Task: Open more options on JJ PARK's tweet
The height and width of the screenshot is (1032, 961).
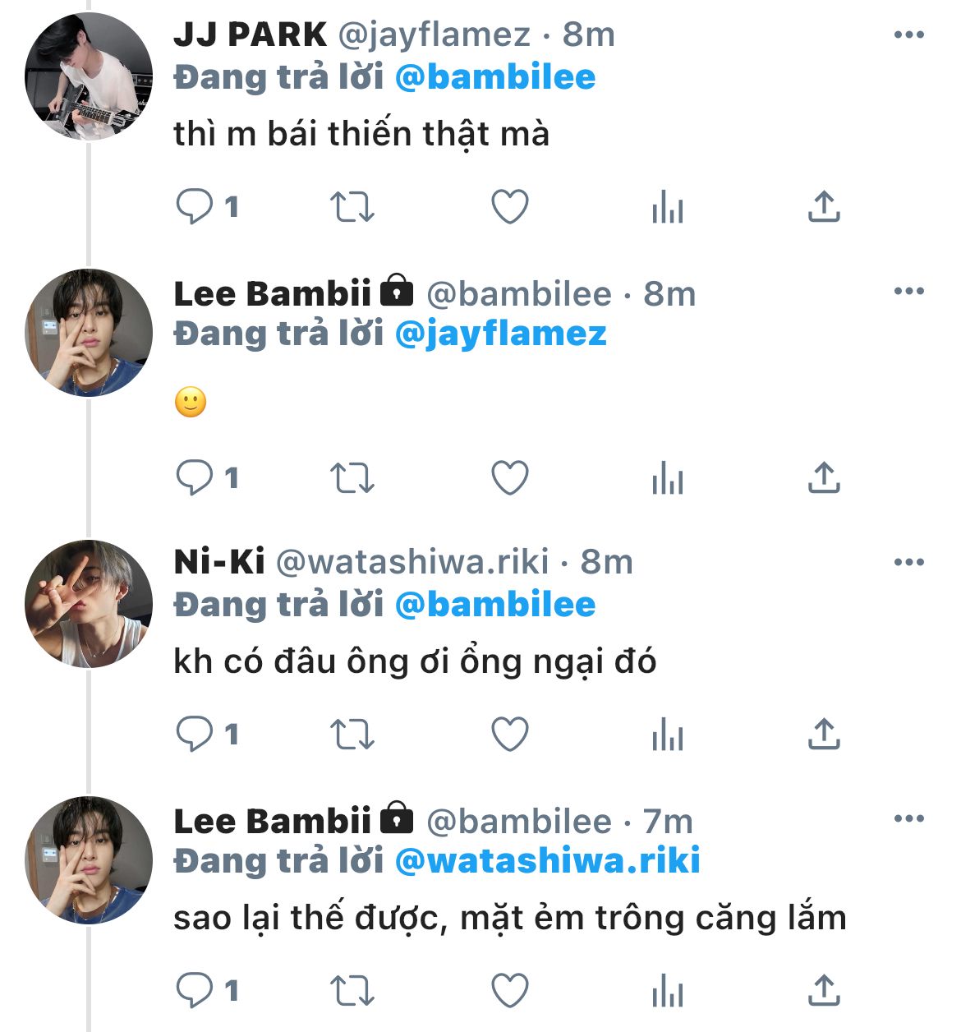Action: click(908, 35)
